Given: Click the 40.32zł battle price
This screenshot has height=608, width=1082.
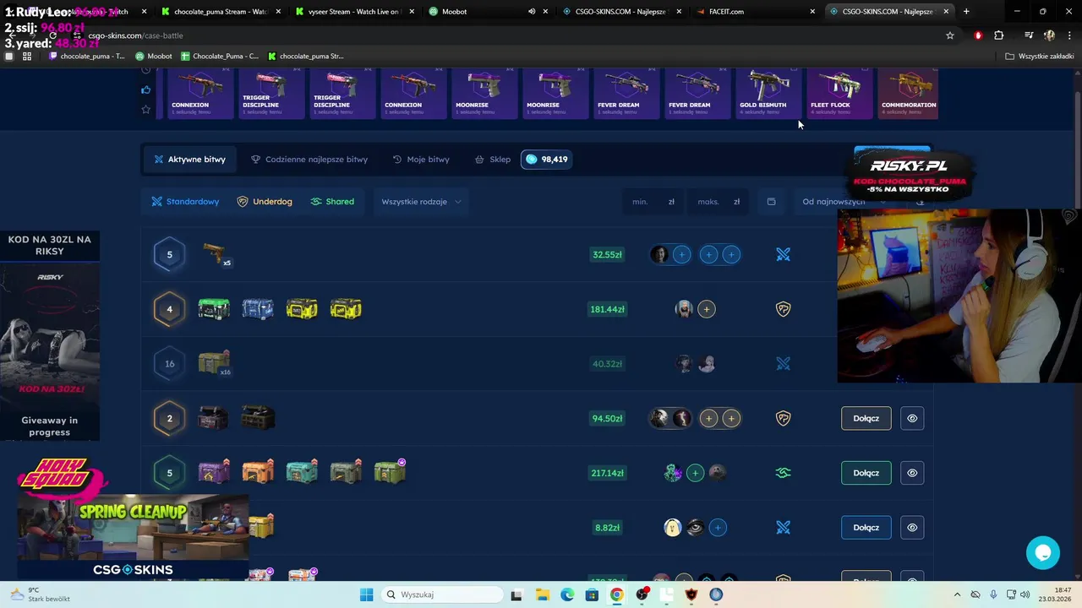Looking at the screenshot, I should tap(607, 364).
